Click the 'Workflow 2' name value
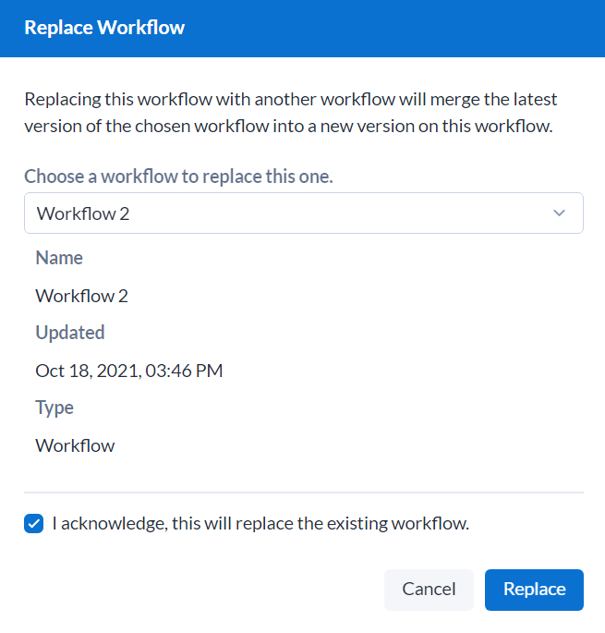This screenshot has height=633, width=605. point(81,296)
